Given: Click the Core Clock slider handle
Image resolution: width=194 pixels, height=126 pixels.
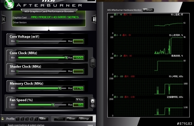Looking at the screenshot, I should pyautogui.click(x=66, y=58).
